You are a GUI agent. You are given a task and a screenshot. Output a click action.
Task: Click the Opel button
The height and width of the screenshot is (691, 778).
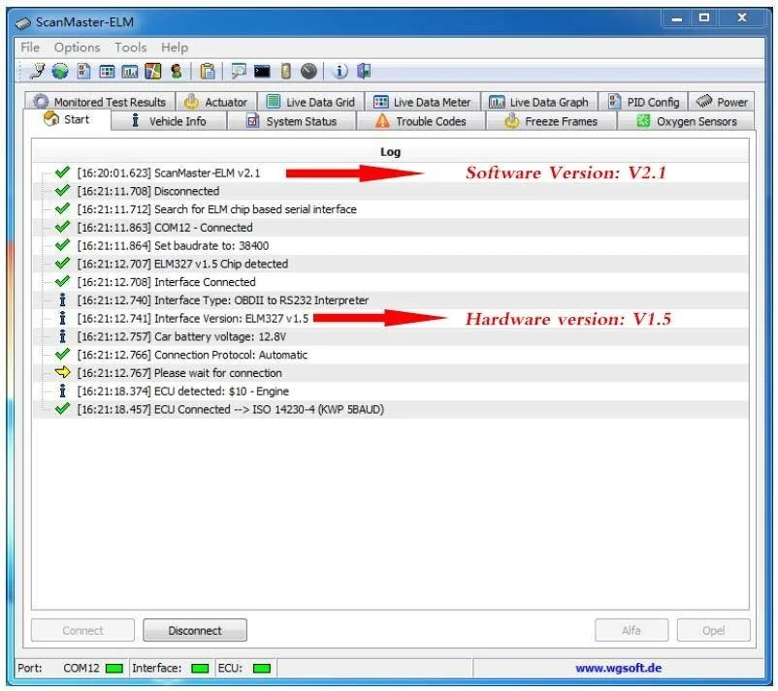tap(714, 630)
